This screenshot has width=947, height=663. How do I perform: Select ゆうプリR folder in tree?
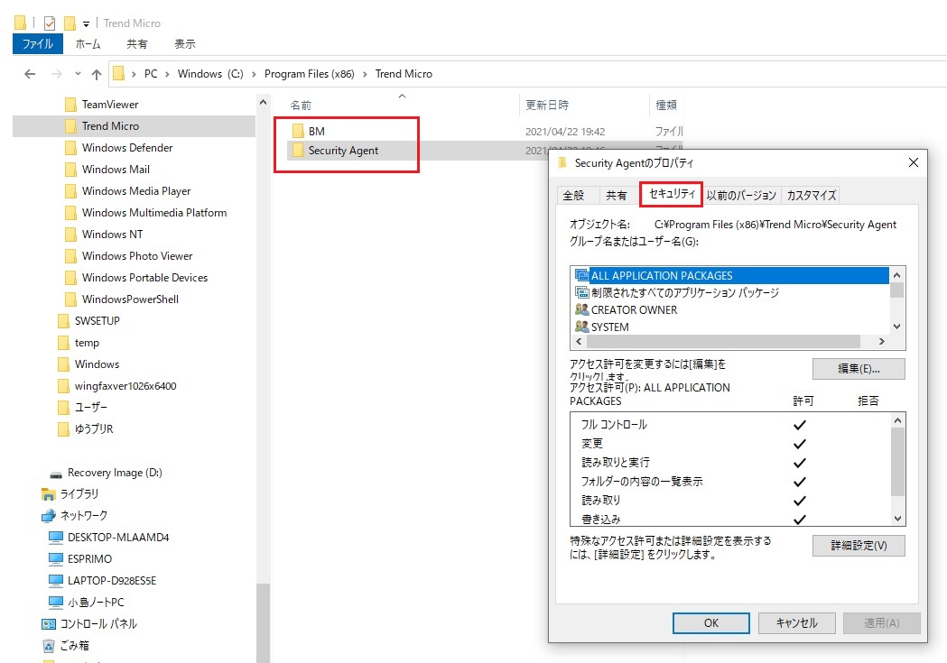point(94,429)
